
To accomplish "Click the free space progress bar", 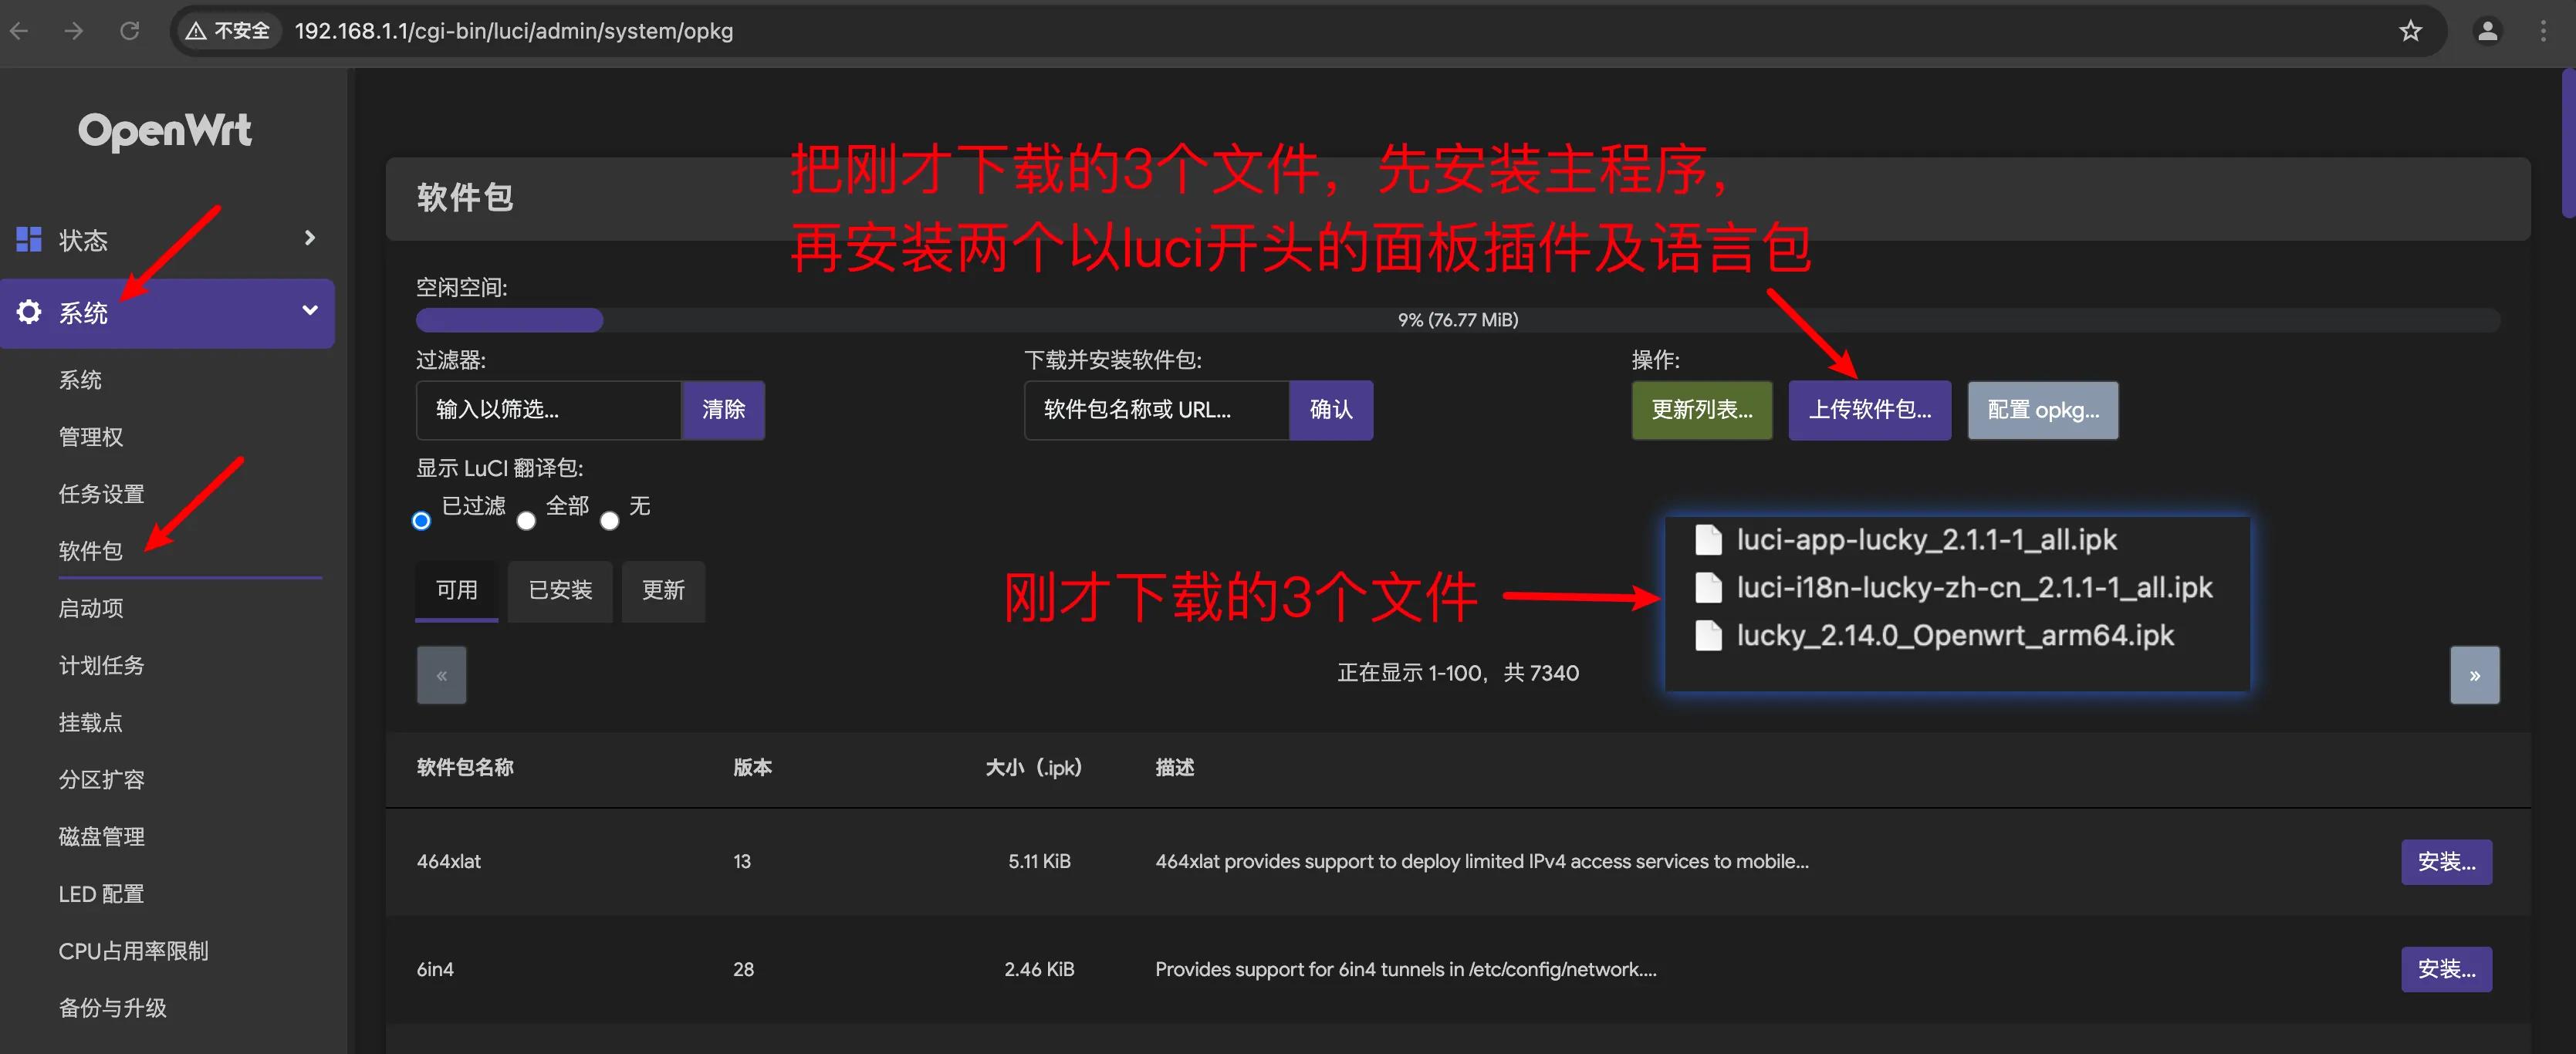I will [x=1457, y=320].
